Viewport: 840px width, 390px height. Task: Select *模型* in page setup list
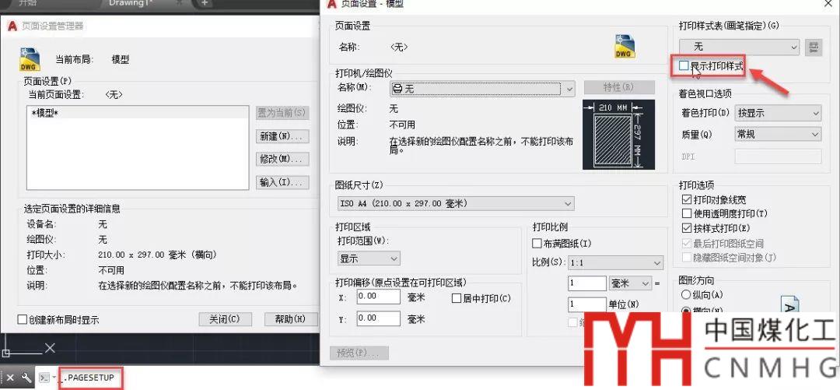138,113
